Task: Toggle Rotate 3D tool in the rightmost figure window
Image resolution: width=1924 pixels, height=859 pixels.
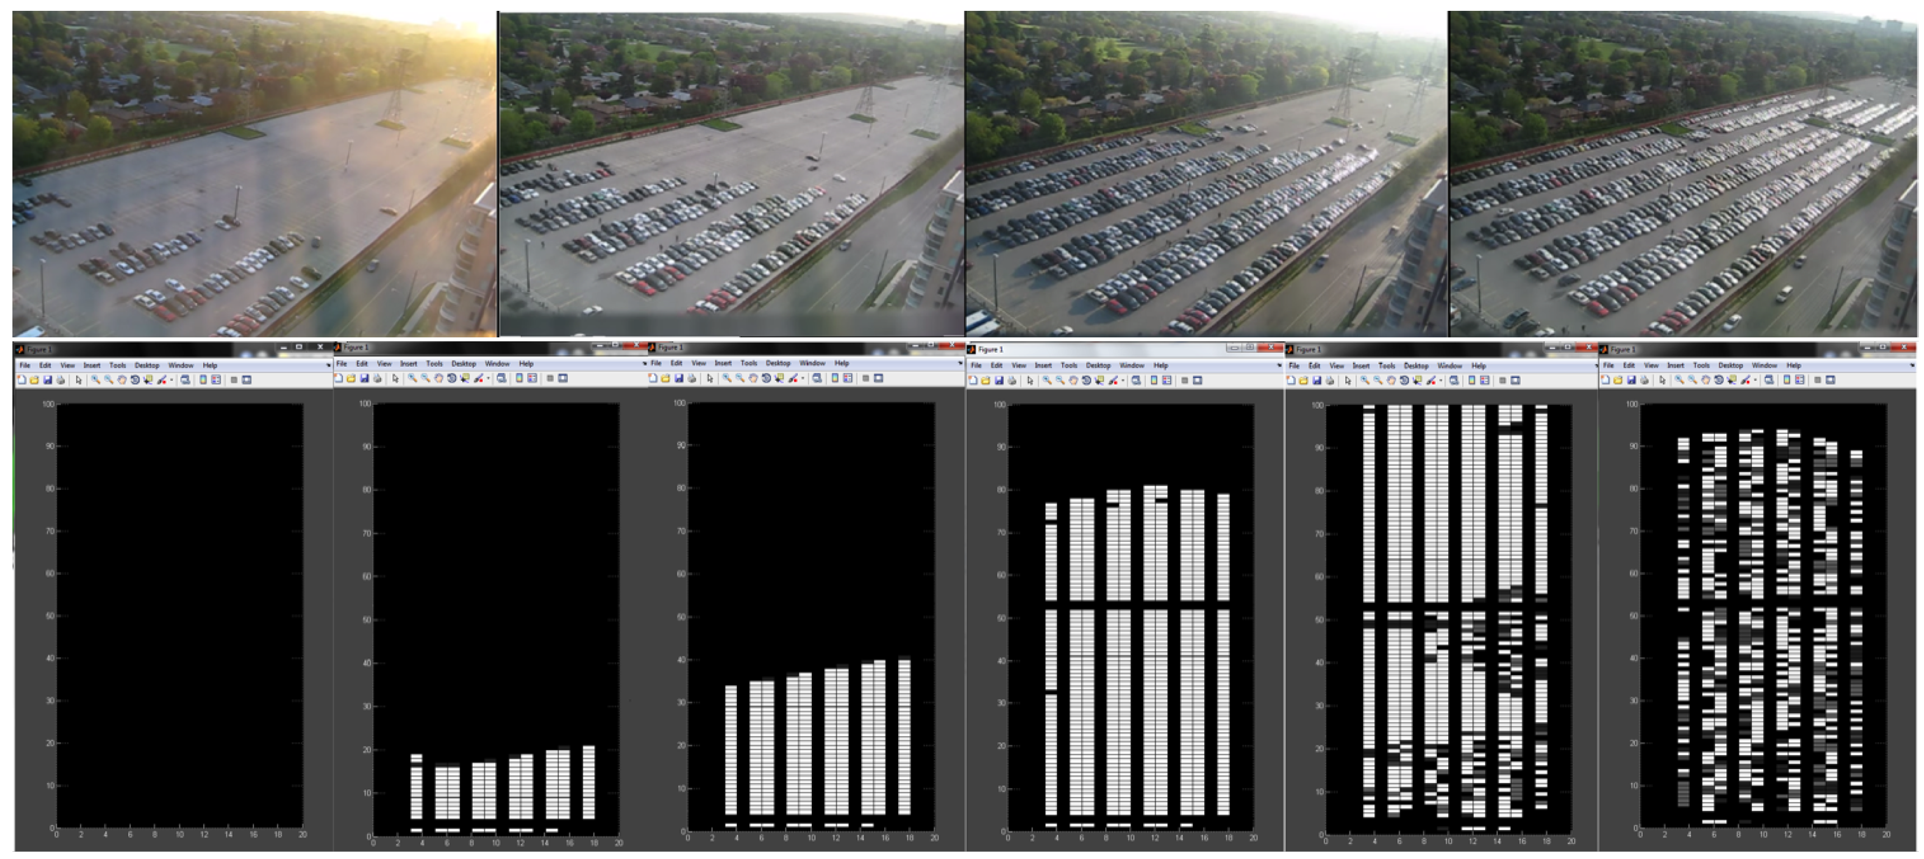Action: [x=1719, y=380]
